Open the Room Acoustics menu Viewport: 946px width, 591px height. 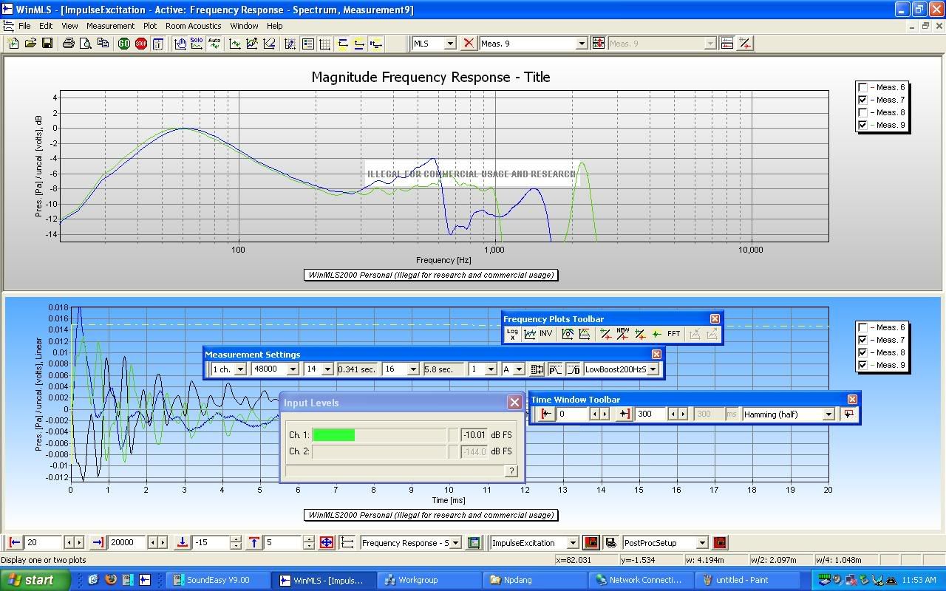(193, 26)
